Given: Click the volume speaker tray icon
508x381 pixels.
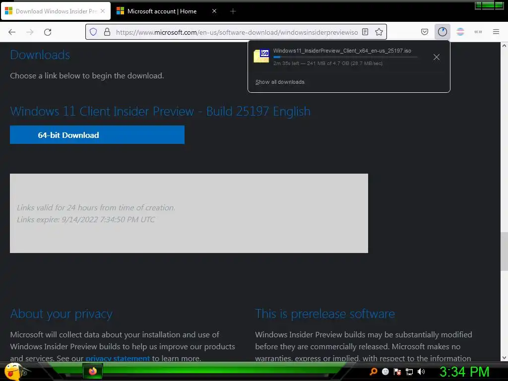Looking at the screenshot, I should (421, 372).
